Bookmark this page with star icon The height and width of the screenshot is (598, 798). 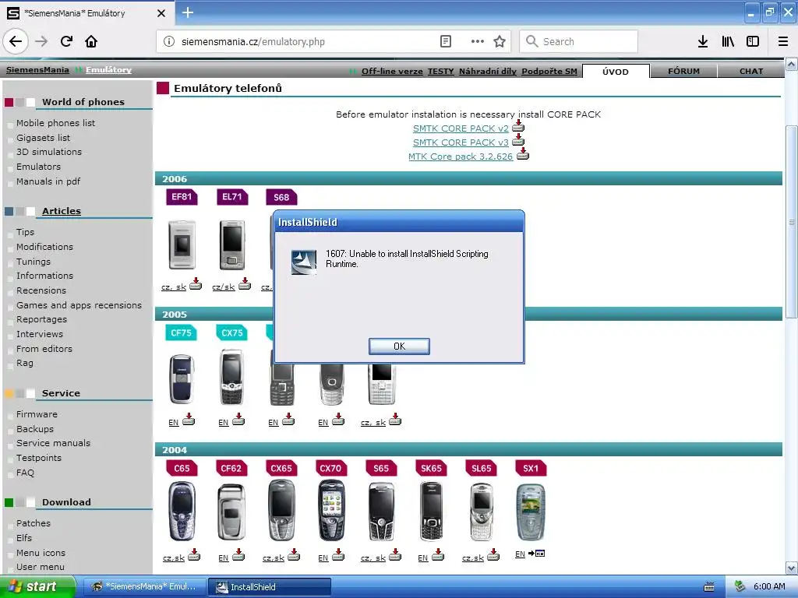500,41
